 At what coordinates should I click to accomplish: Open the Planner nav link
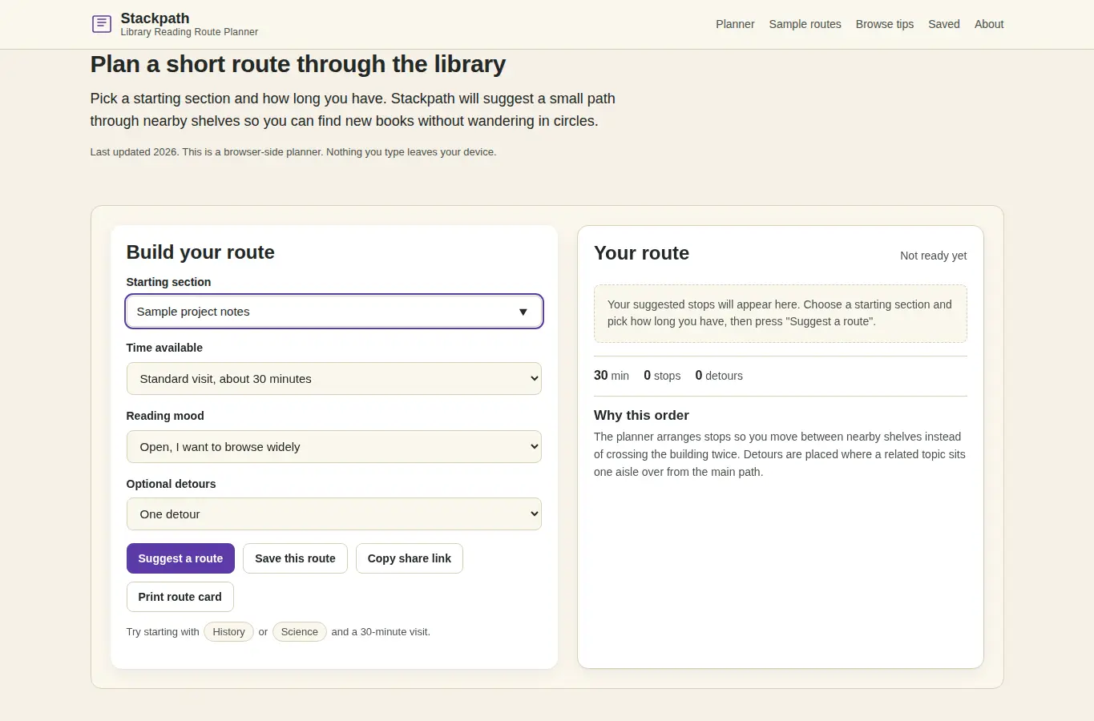point(735,24)
